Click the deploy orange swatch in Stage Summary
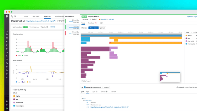Viewport: 197px width, 111px height. 14,96
